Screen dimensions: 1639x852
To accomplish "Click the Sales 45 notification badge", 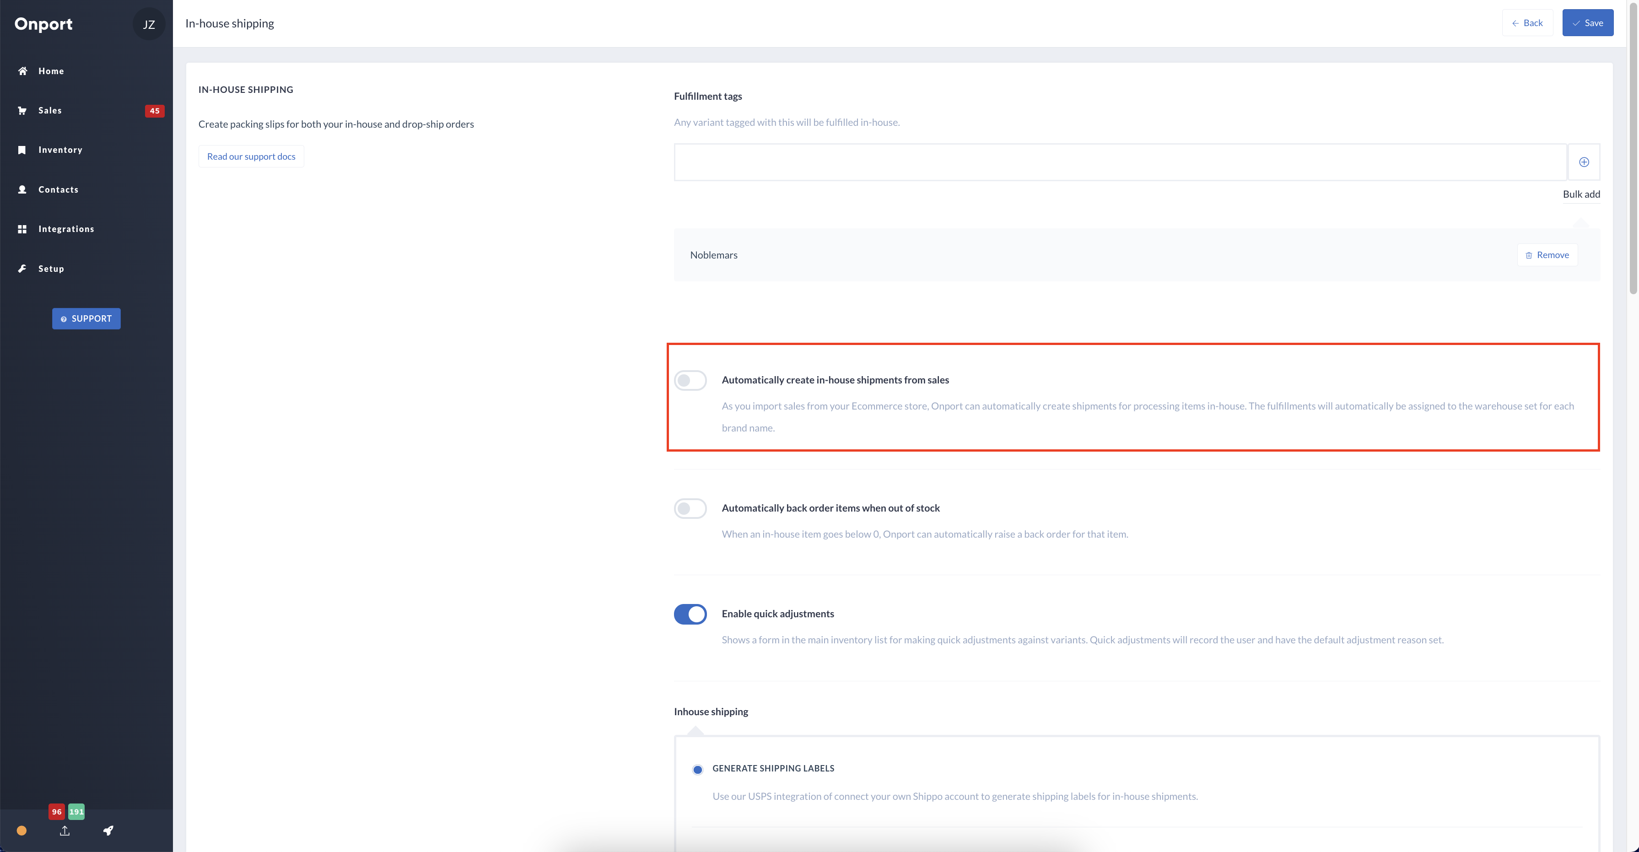I will click(155, 111).
